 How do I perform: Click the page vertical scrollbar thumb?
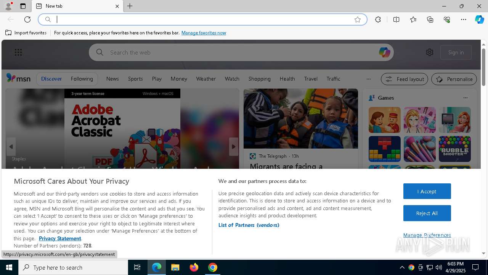coord(483,67)
